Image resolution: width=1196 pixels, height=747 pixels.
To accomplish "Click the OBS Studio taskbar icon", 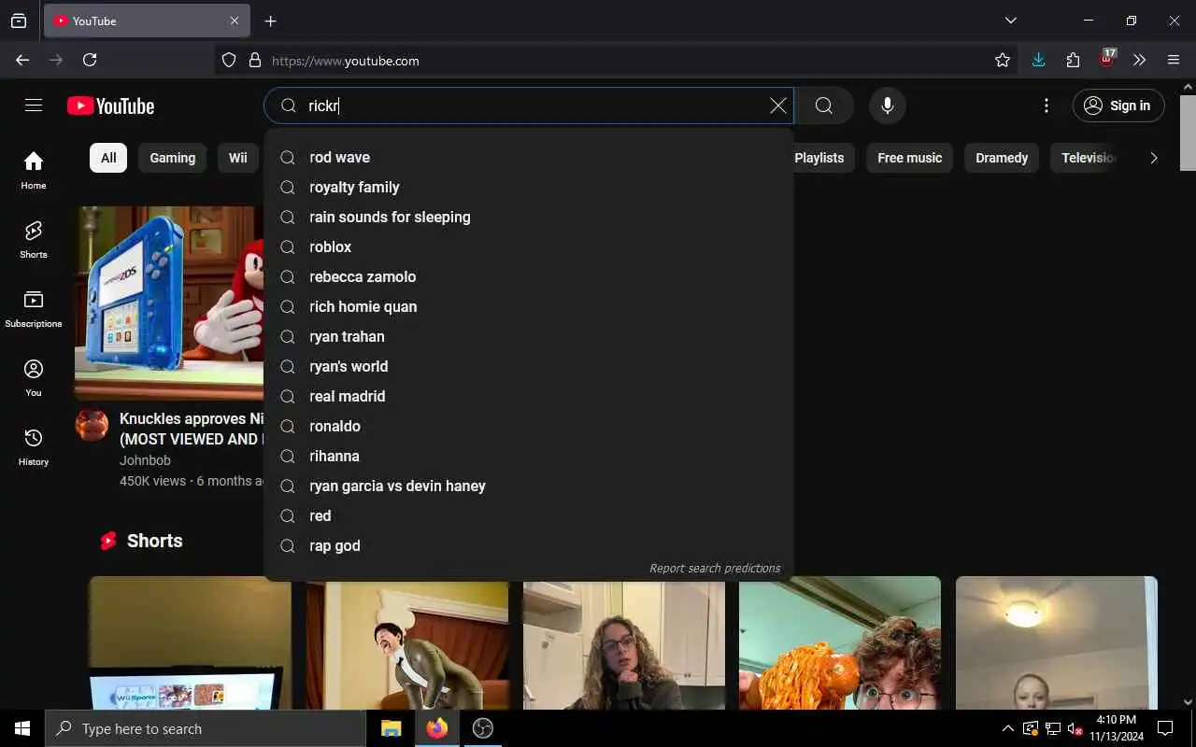I will click(483, 728).
